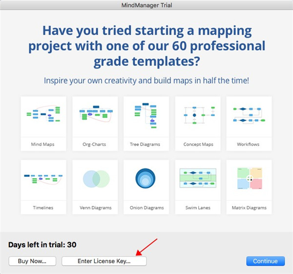
Task: Click the 'Concept Maps' caption
Action: [198, 144]
